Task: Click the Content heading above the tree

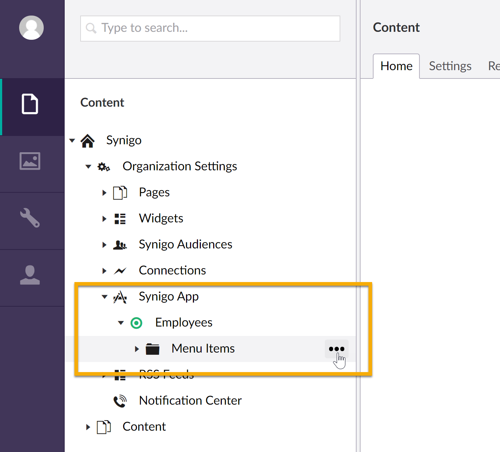Action: pyautogui.click(x=102, y=103)
